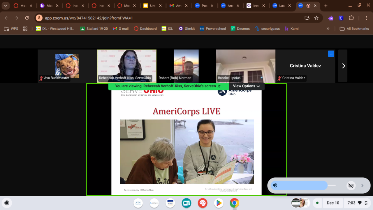Show next participants with the right arrow
The image size is (373, 210).
tap(343, 66)
